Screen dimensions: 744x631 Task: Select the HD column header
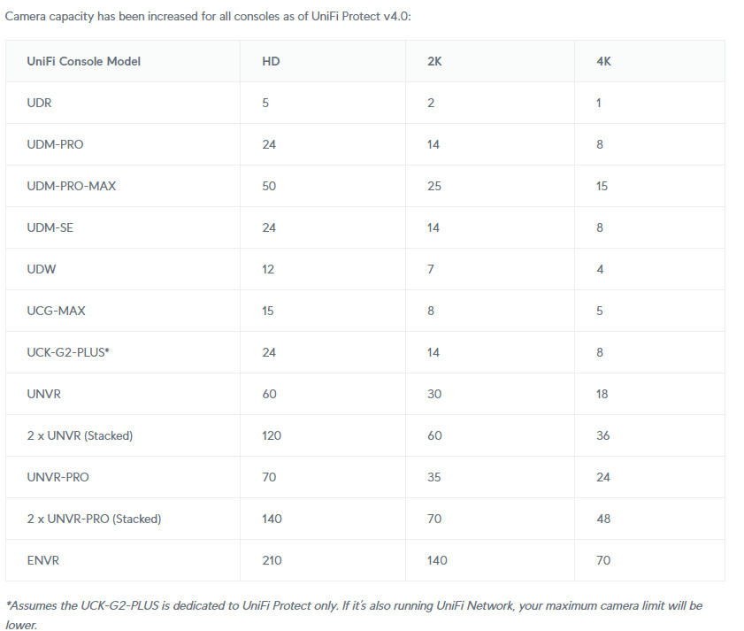pos(271,61)
